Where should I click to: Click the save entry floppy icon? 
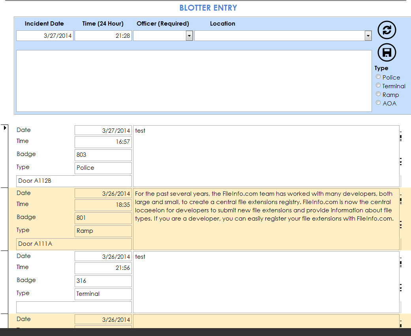(387, 52)
